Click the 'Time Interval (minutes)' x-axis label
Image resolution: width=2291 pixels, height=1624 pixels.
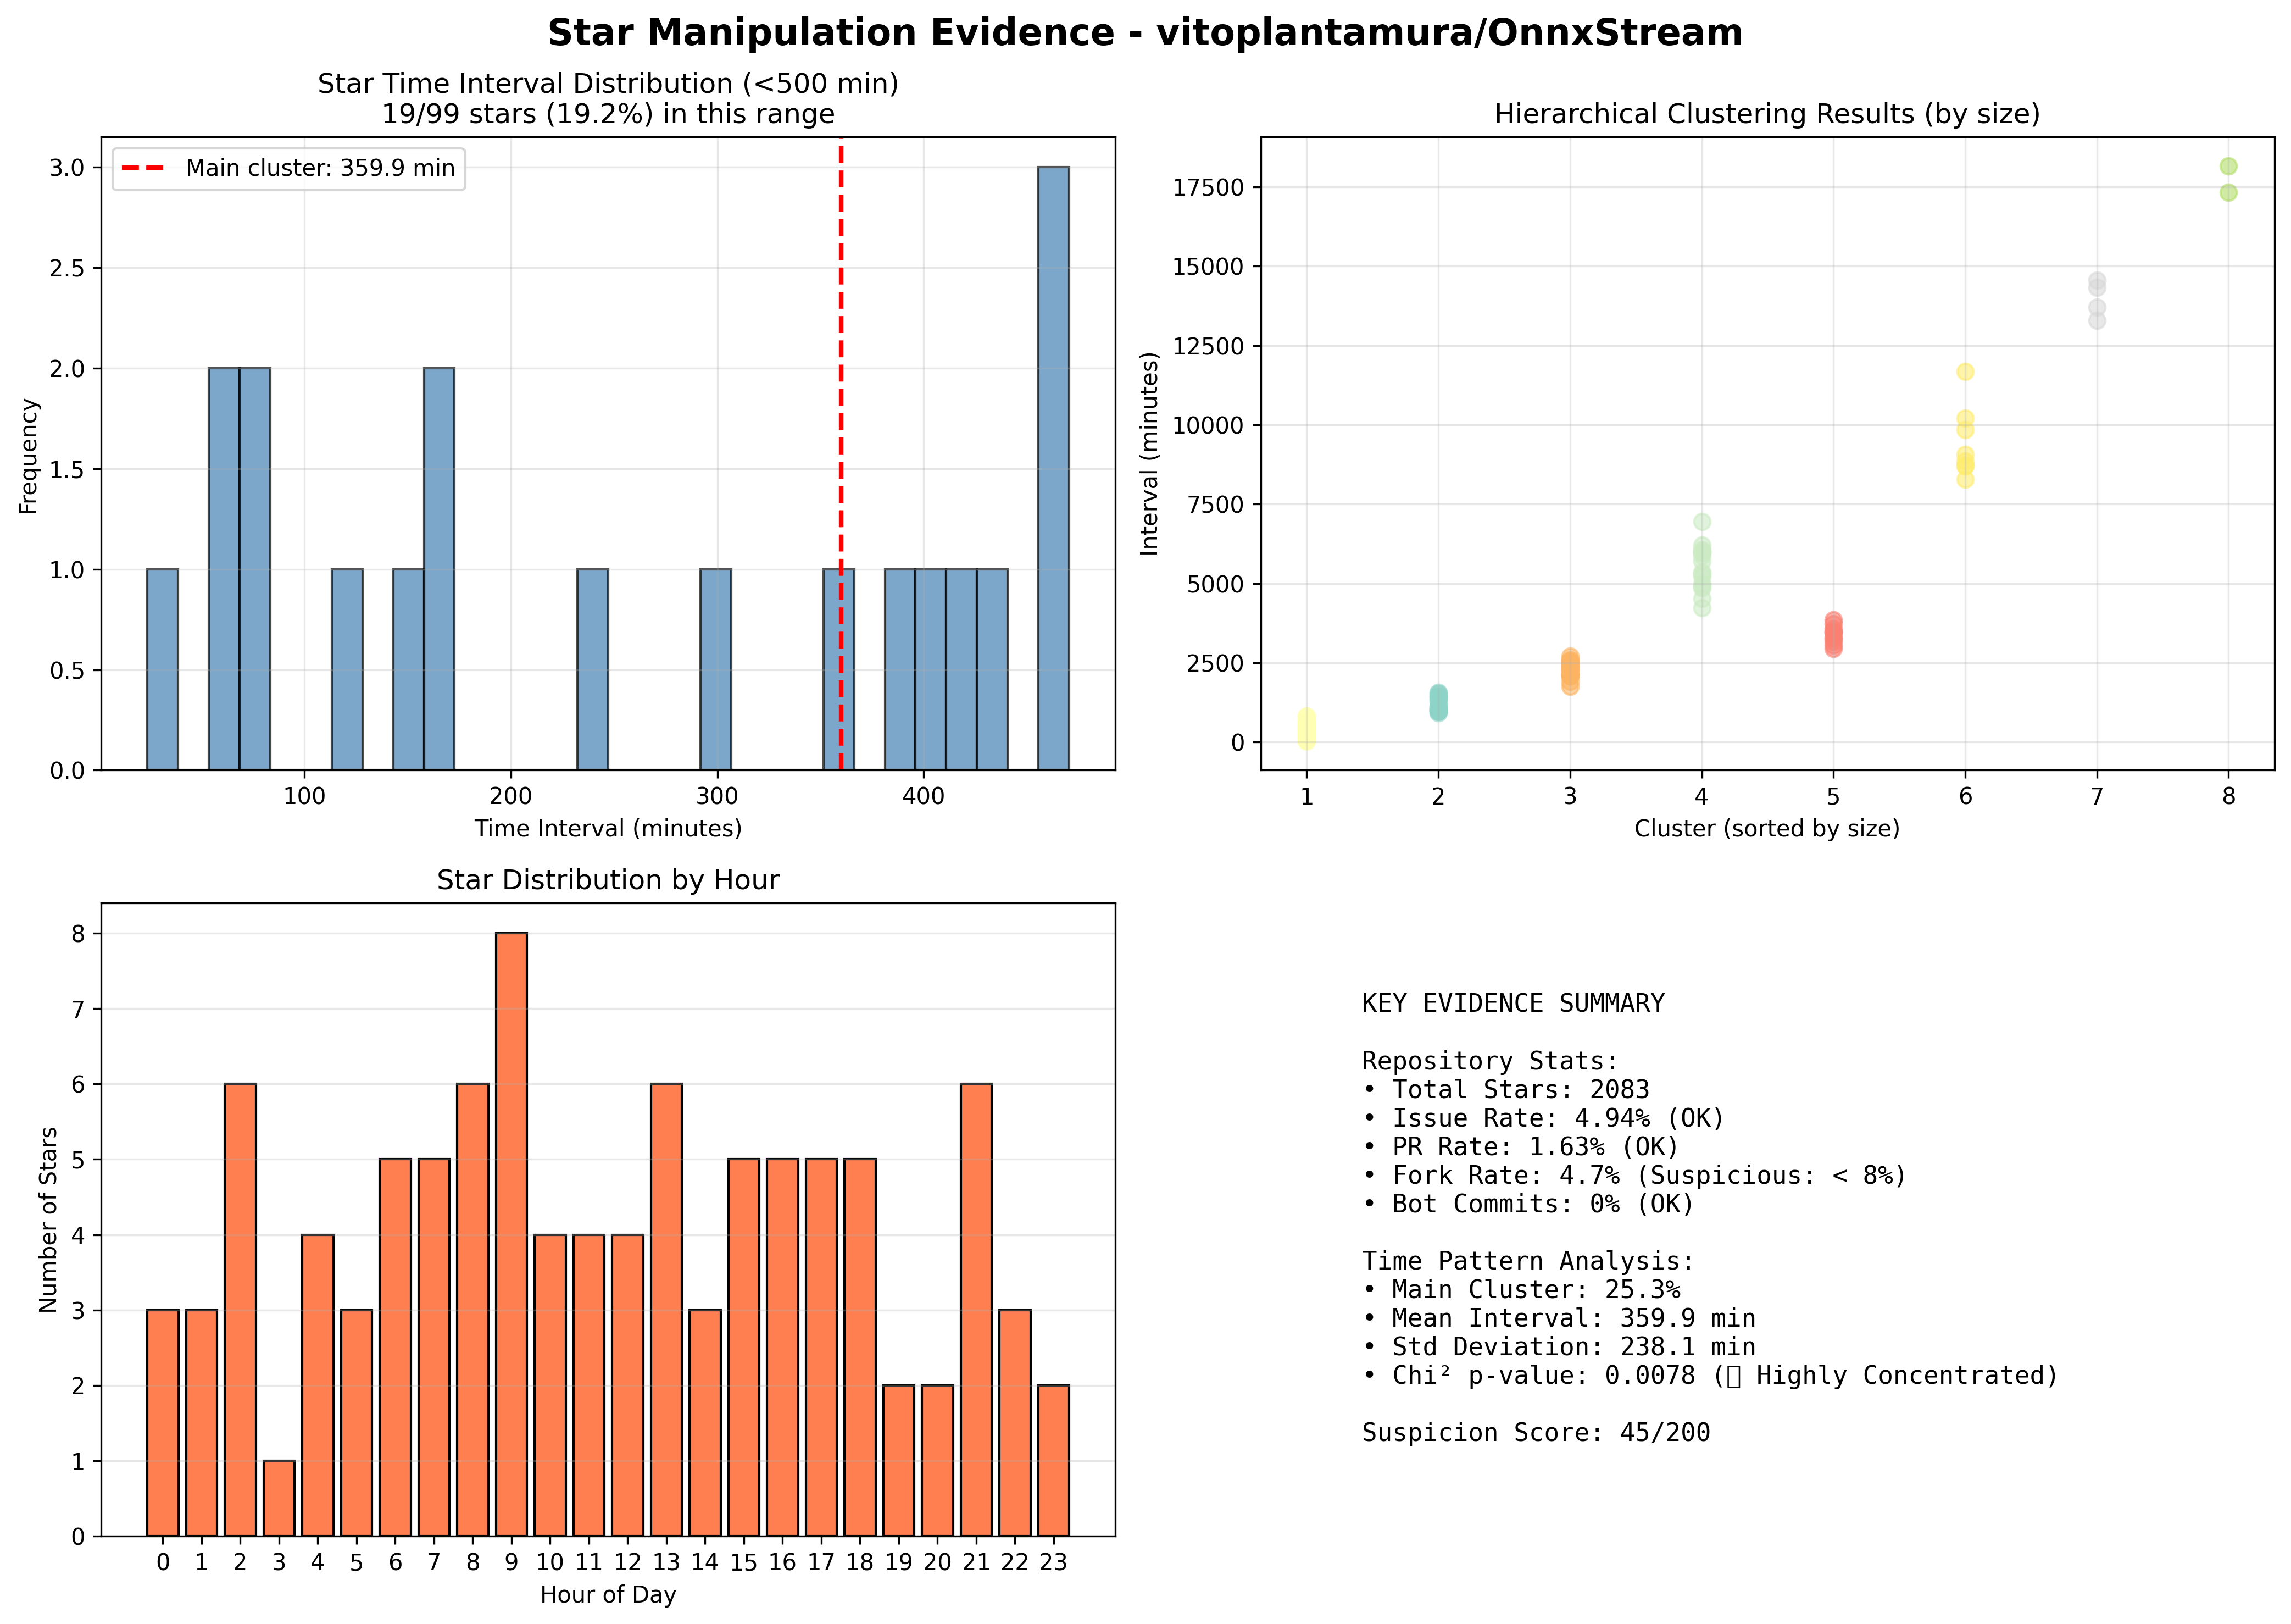click(x=608, y=828)
